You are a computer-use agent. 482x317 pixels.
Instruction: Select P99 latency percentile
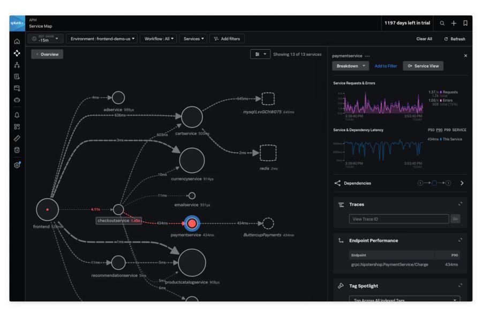pos(447,130)
